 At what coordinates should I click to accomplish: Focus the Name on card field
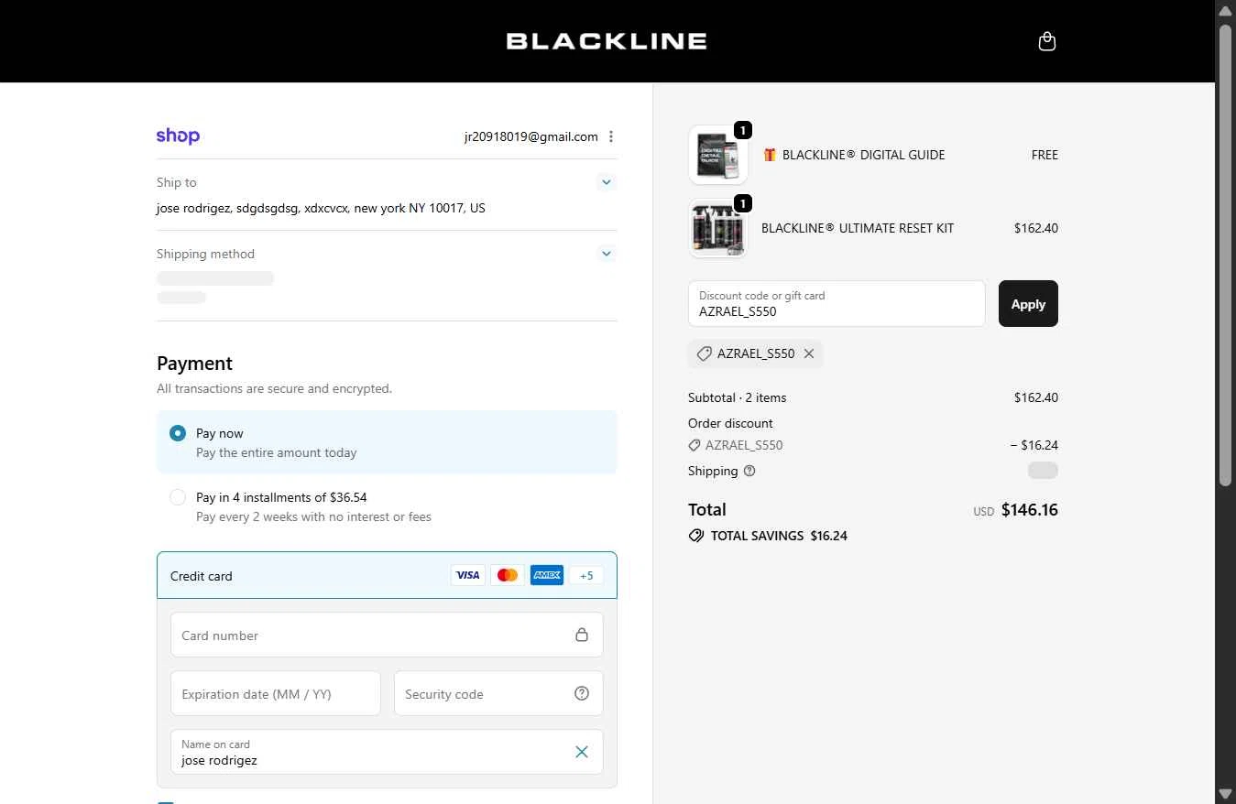tap(387, 752)
